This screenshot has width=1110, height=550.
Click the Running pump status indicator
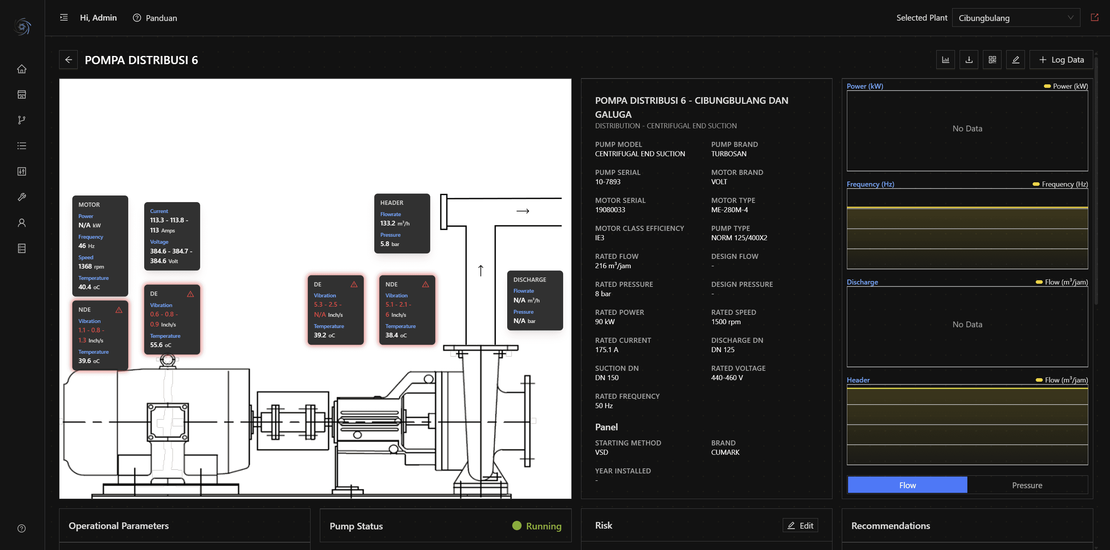pyautogui.click(x=536, y=526)
